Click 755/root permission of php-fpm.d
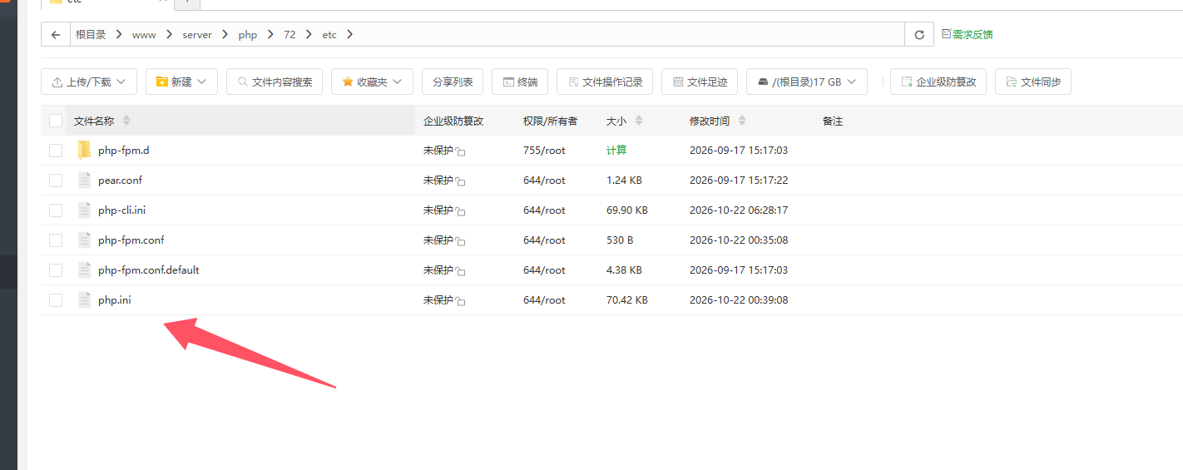 tap(544, 151)
